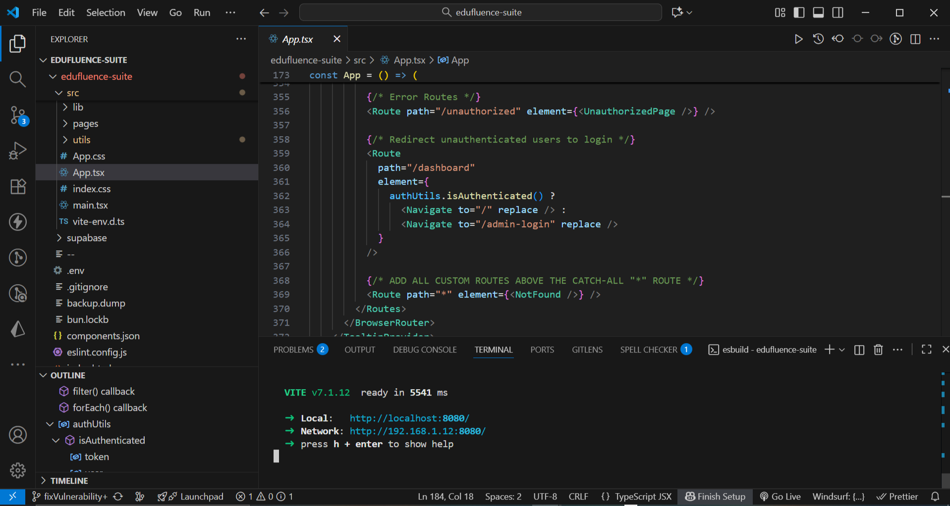This screenshot has width=950, height=506.
Task: Toggle the secondary side bar visibility
Action: [x=838, y=12]
